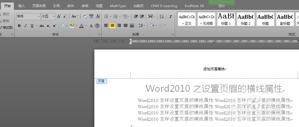
Task: Click the Grow Font icon
Action: (59, 16)
